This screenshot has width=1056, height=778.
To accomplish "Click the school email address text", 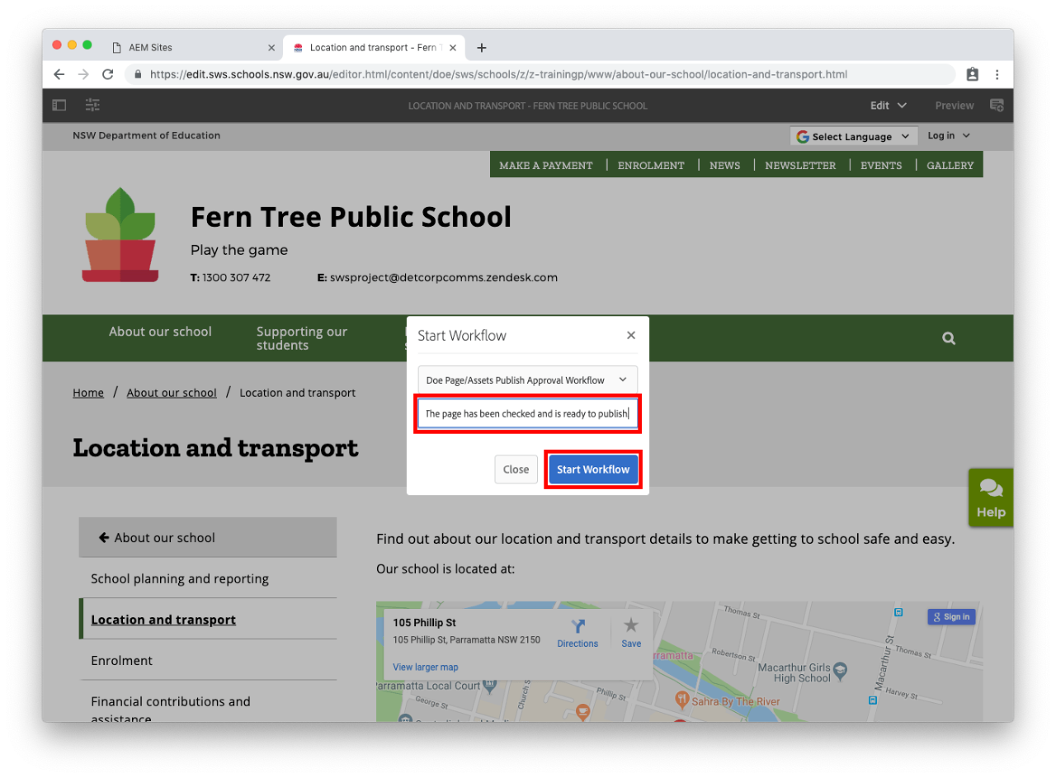I will pos(444,277).
